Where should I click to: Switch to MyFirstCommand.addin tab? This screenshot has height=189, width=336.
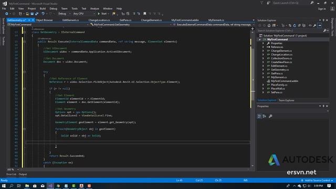tap(185, 20)
